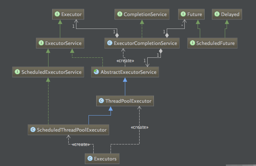Click the interface icon on Delayed node
This screenshot has height=166, width=256.
coord(217,14)
